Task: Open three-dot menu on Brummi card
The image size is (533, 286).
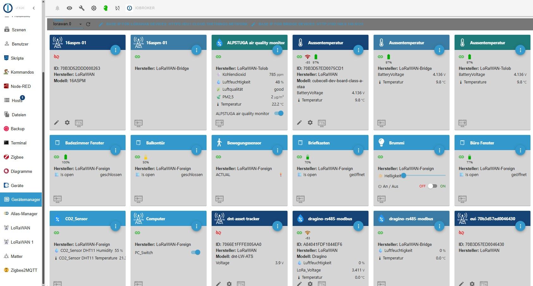Action: point(439,150)
